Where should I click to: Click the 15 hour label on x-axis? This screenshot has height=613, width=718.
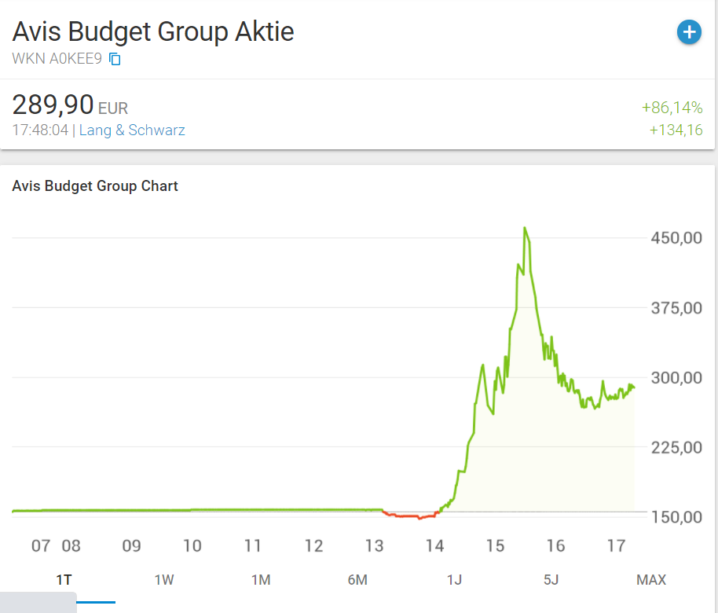point(495,545)
